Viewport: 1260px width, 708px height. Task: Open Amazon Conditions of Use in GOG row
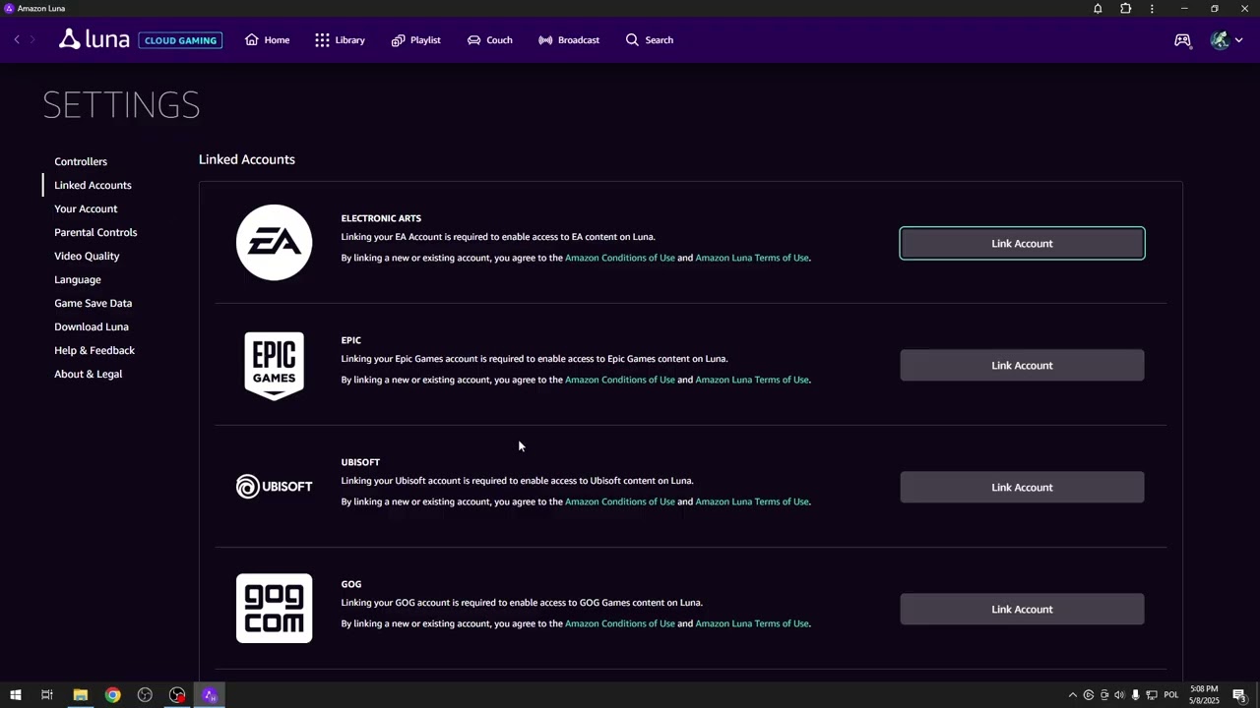[x=620, y=623]
